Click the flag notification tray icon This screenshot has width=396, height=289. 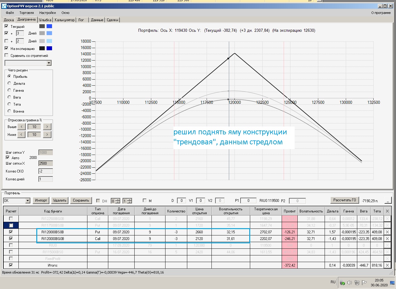(364, 283)
